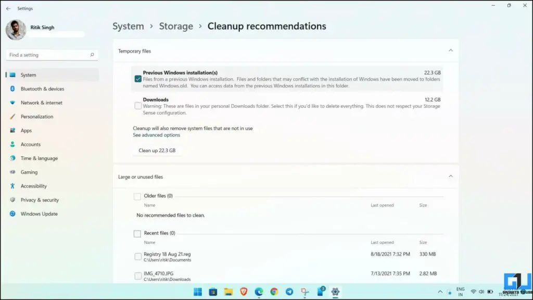Collapse the Temporary files section
Screen dimensions: 533x300
(x=451, y=51)
